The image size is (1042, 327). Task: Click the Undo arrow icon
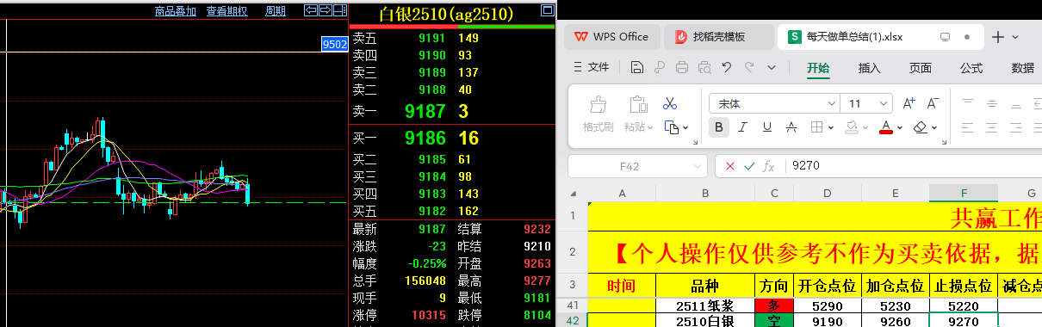pos(727,67)
